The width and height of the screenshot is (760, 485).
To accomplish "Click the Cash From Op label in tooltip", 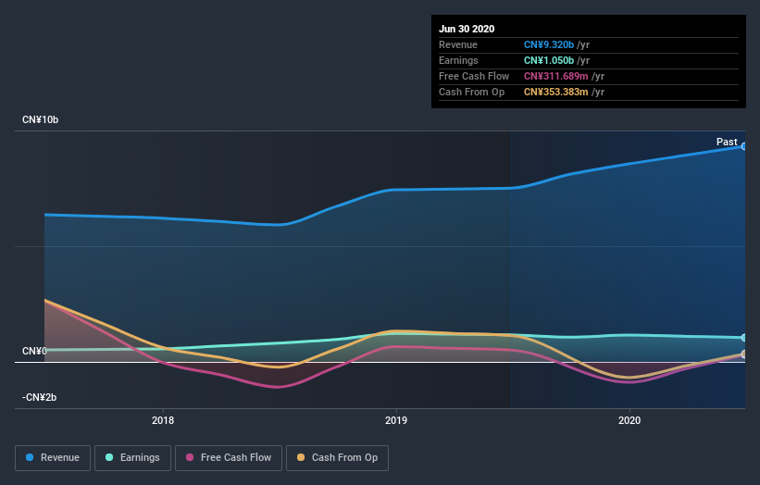I will click(x=471, y=92).
